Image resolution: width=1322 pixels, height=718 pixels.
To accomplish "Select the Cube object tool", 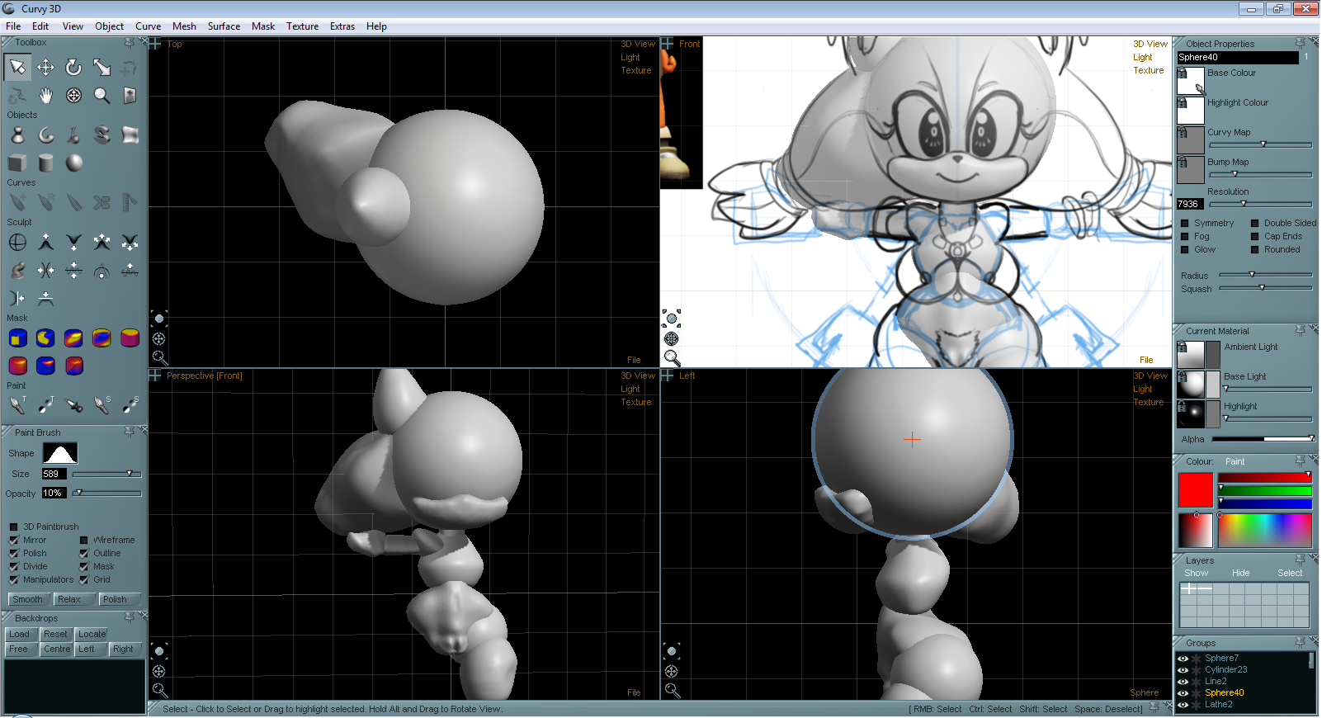I will point(17,163).
